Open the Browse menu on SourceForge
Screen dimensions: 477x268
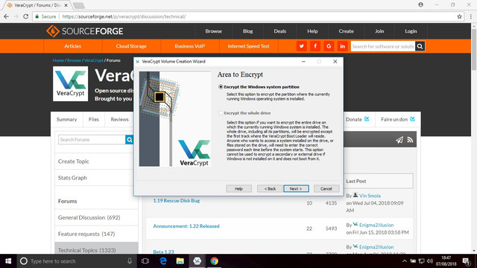pyautogui.click(x=213, y=31)
